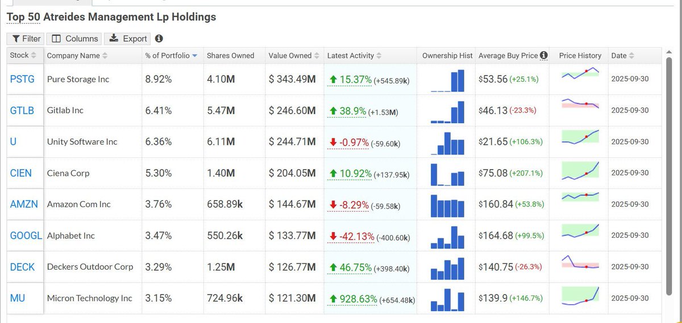Click the -8.29% activity for Amazon
This screenshot has height=323, width=682.
348,205
